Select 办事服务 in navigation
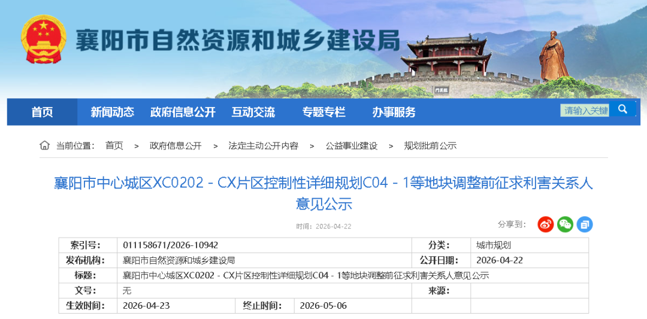The height and width of the screenshot is (319, 647). pos(394,112)
